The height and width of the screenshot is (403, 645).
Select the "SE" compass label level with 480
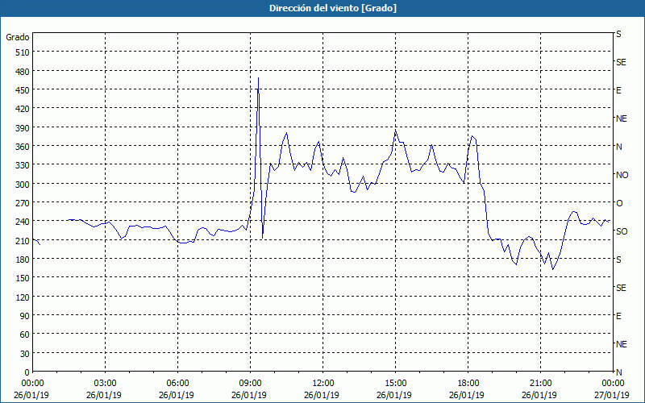tap(621, 62)
